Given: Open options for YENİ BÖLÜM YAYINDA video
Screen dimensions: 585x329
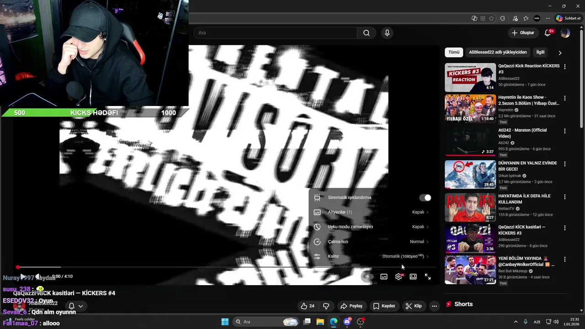Looking at the screenshot, I should coord(565,260).
